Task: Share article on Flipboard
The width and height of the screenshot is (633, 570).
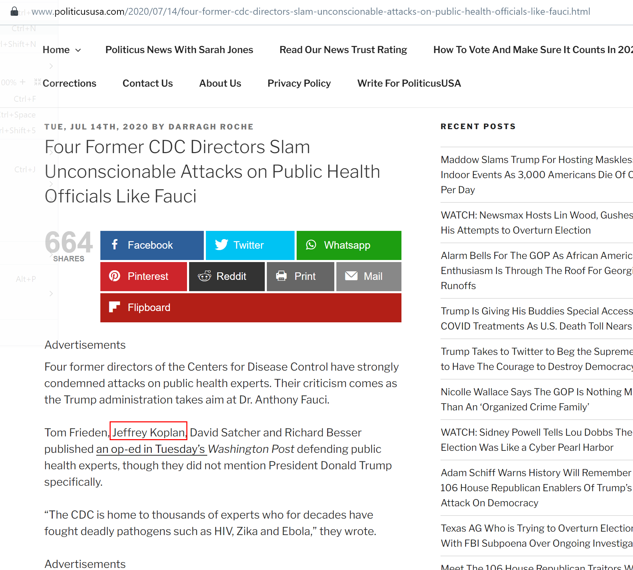Action: (x=251, y=308)
